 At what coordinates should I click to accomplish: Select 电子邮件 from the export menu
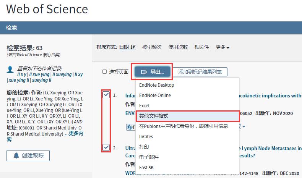(x=149, y=157)
